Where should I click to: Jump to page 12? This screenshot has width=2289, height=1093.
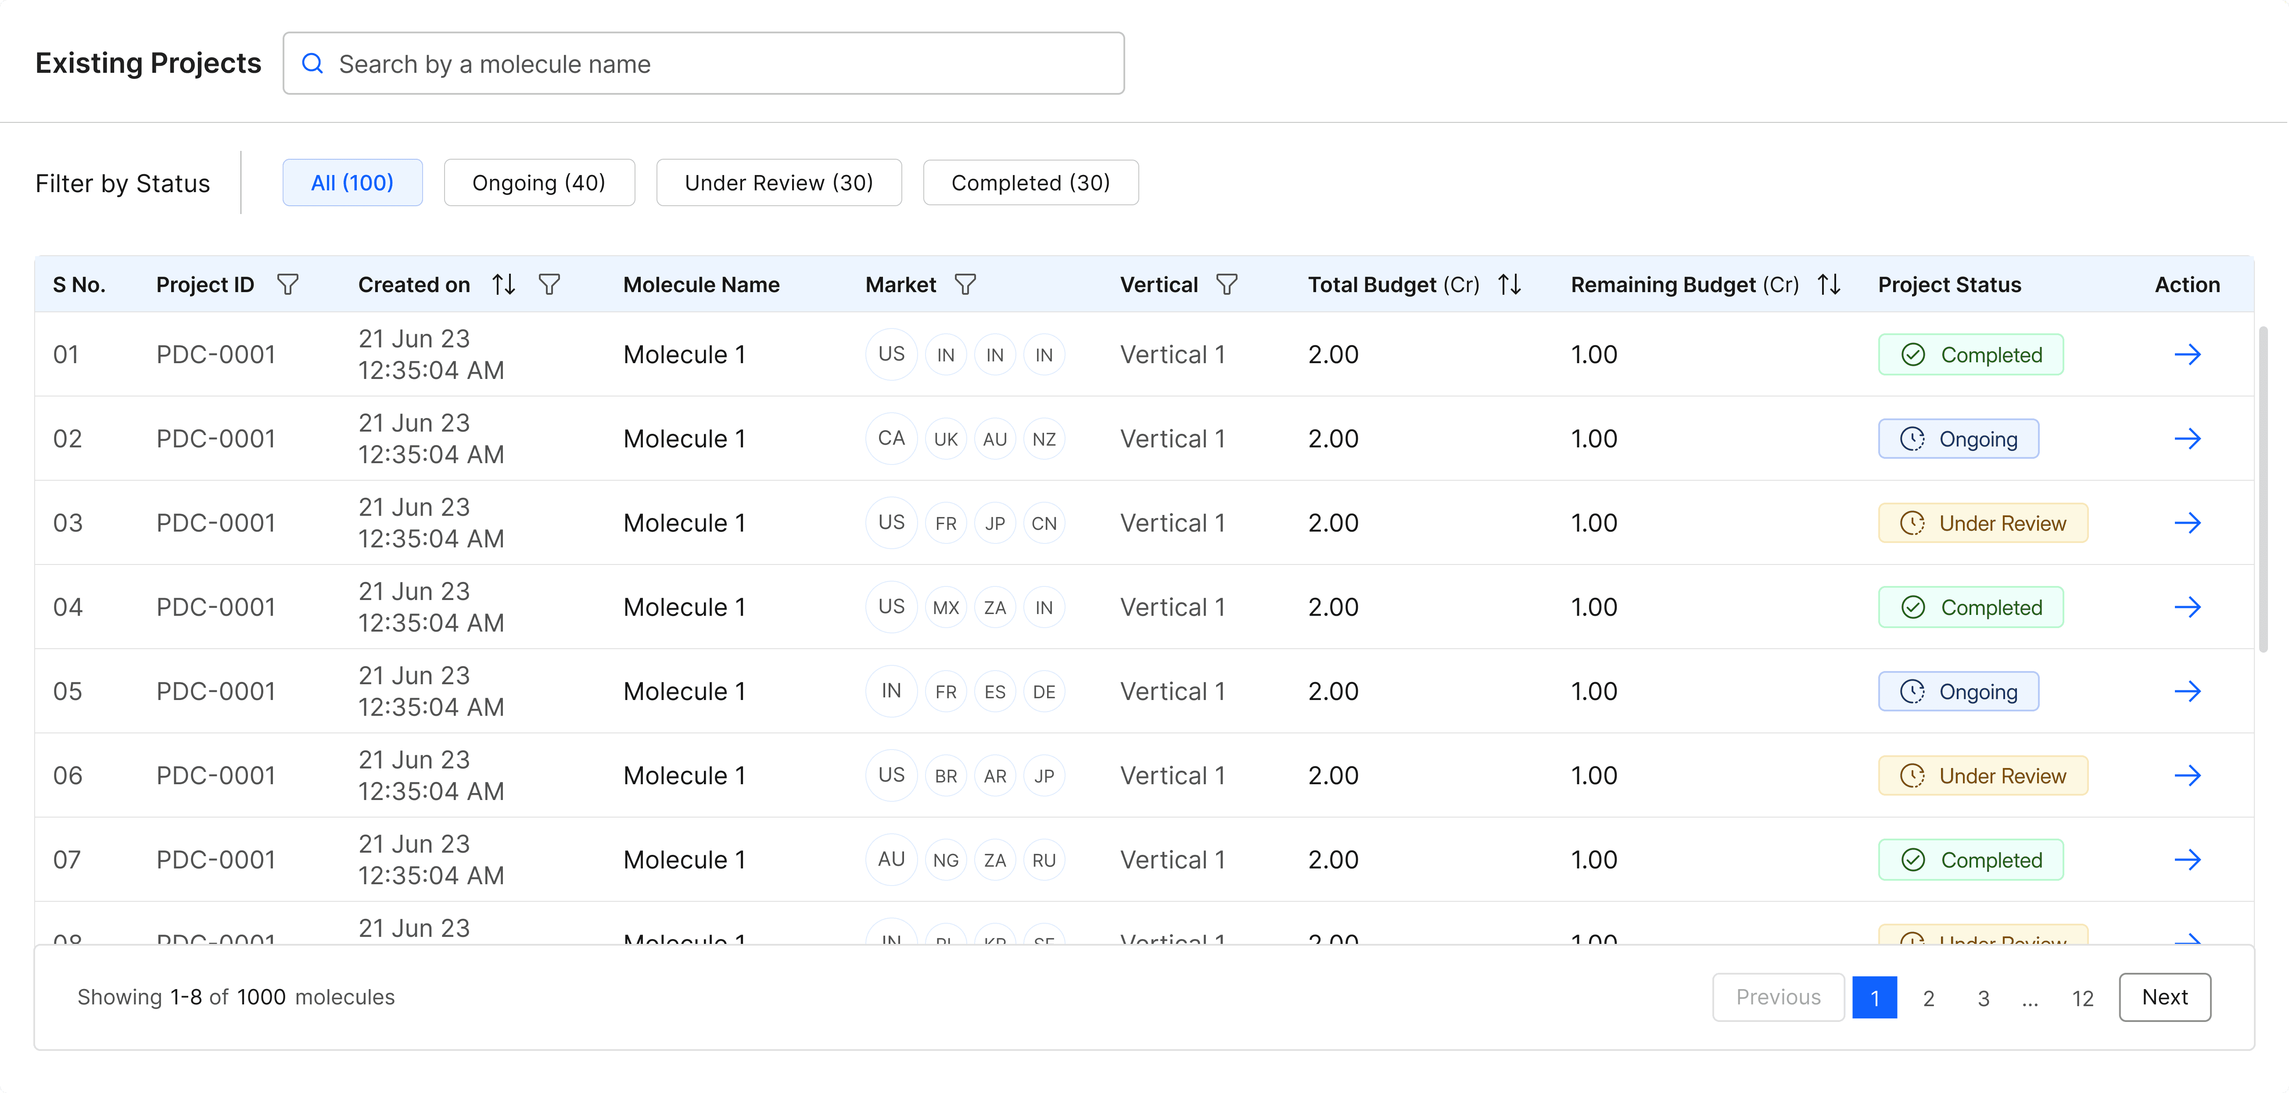(x=2082, y=998)
